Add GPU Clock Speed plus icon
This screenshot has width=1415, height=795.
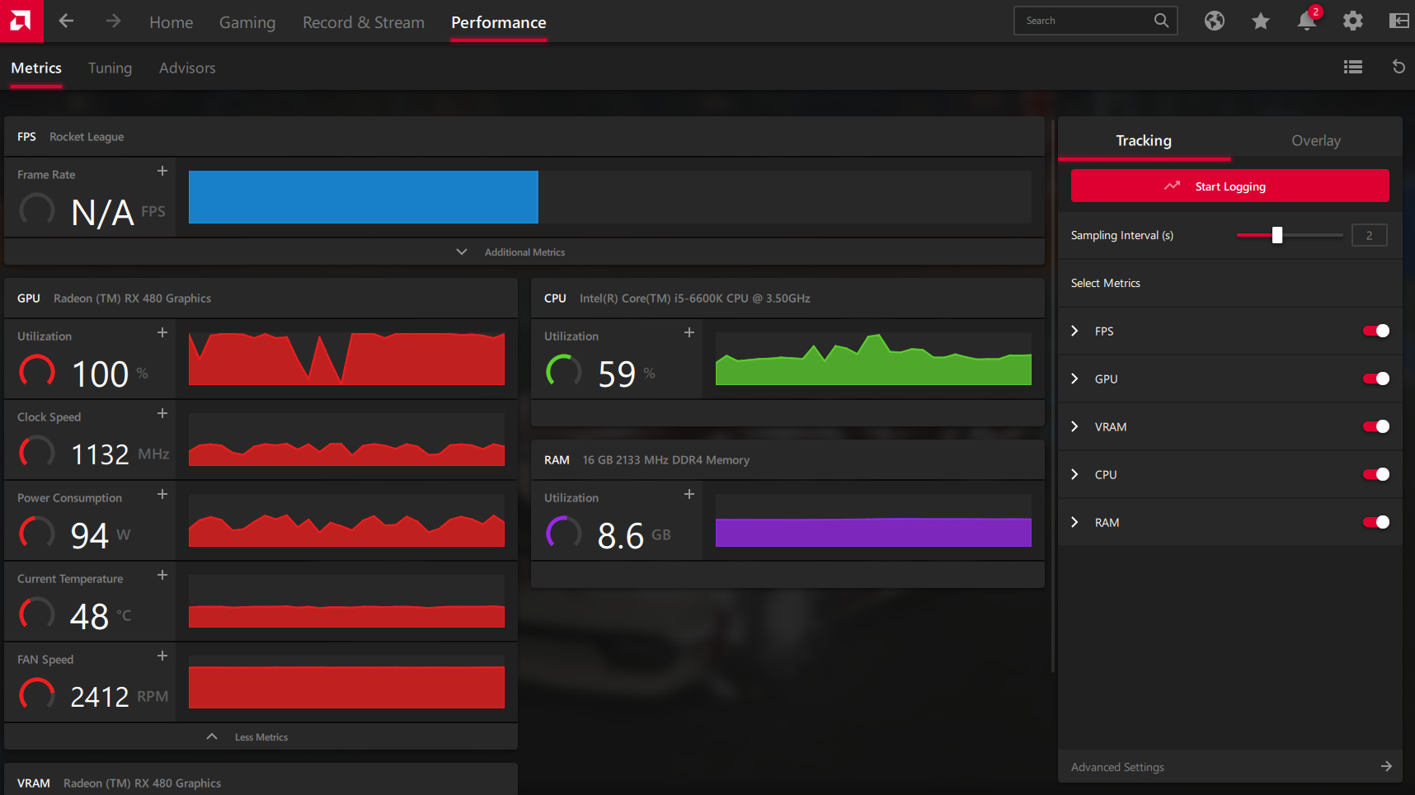click(162, 413)
